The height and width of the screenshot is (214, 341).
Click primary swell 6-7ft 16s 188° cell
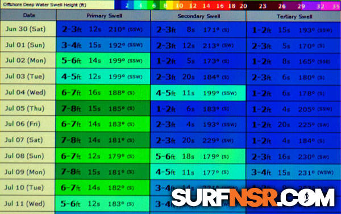(x=103, y=93)
